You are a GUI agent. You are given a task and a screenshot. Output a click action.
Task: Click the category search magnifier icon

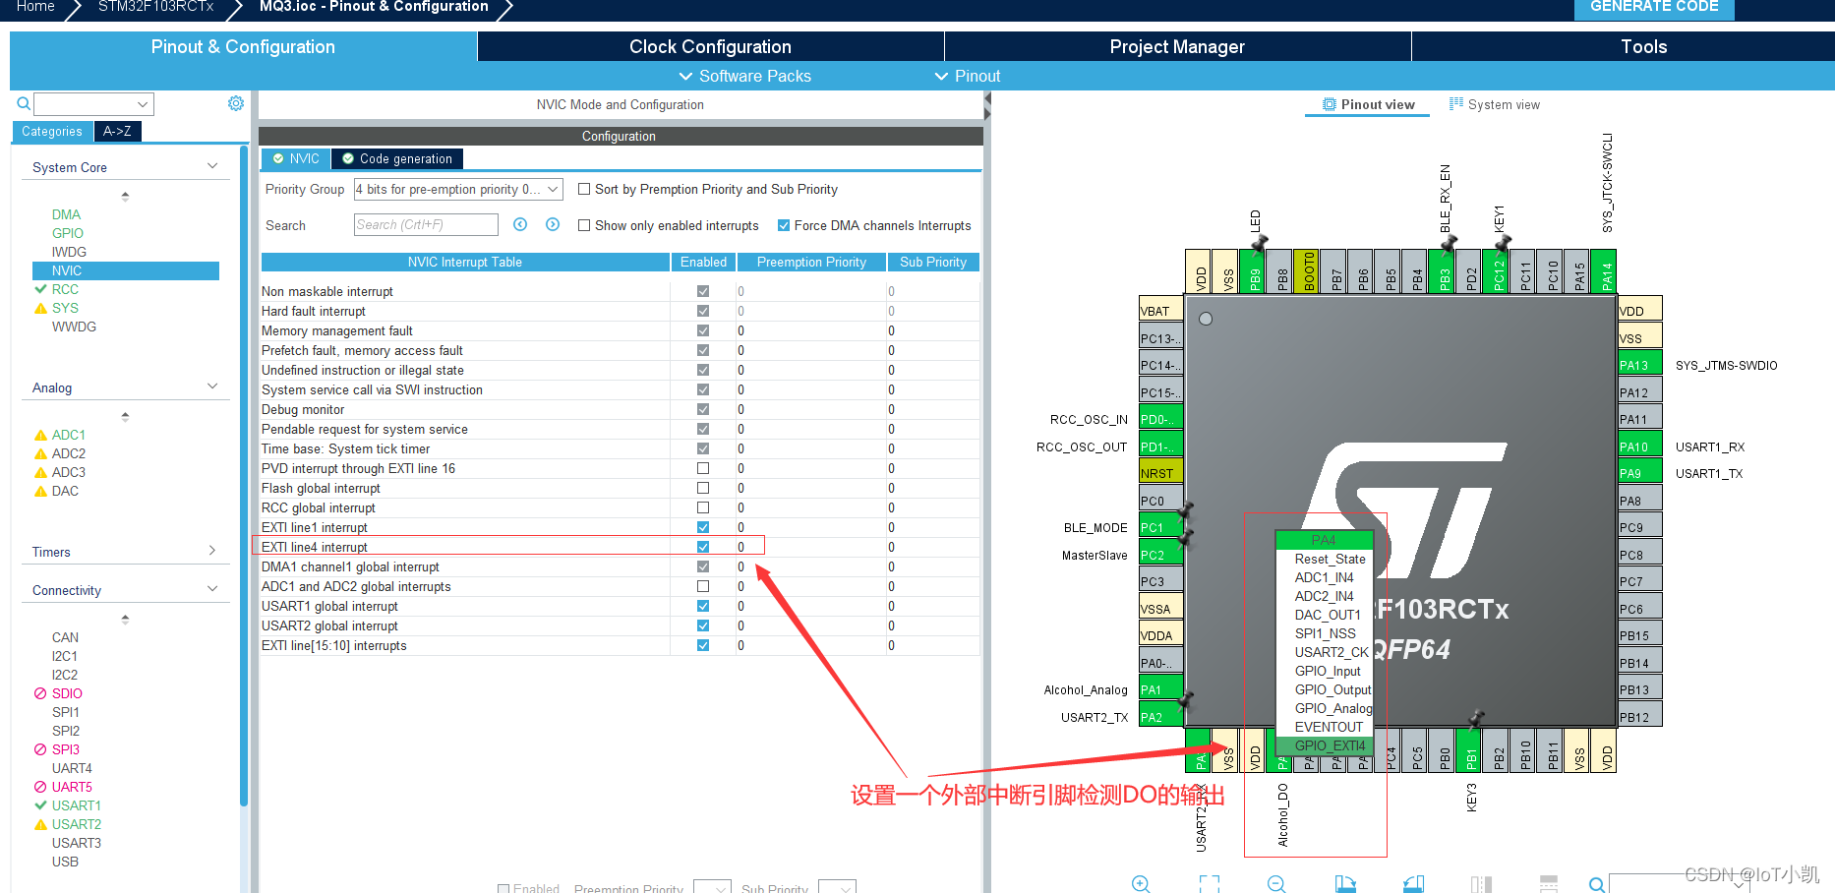click(24, 103)
